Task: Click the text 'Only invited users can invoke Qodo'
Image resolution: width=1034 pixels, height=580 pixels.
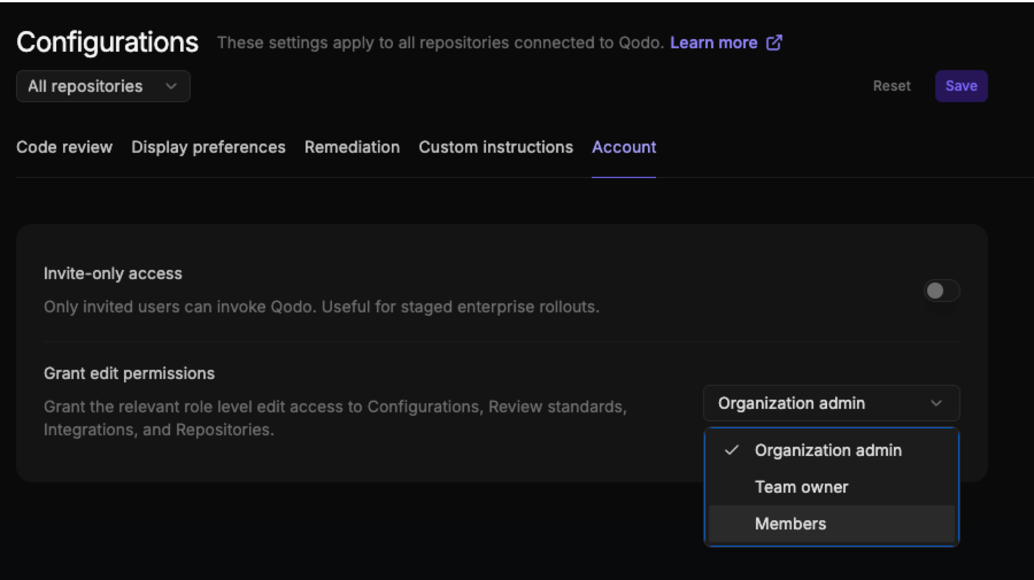Action: 179,307
